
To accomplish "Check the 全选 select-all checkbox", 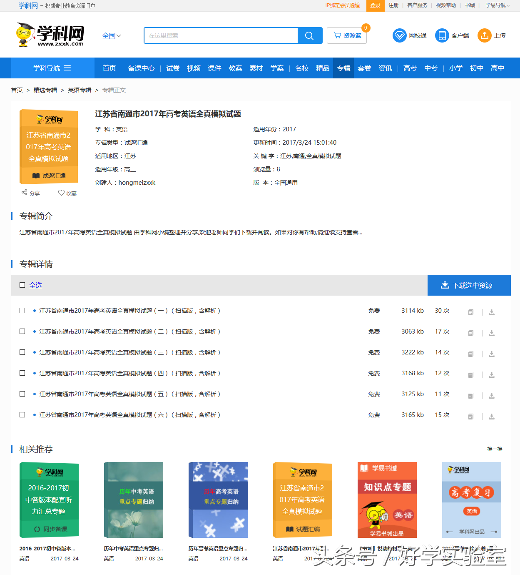I will tap(22, 285).
